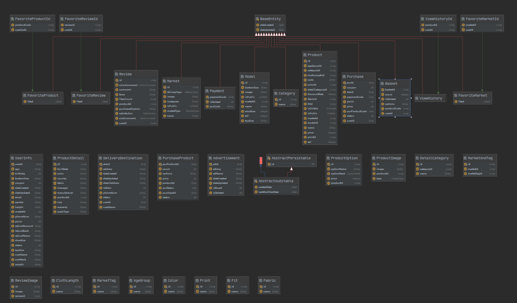The height and width of the screenshot is (303, 517).
Task: Select the red node left of AbstractPersistable
Action: (260, 160)
